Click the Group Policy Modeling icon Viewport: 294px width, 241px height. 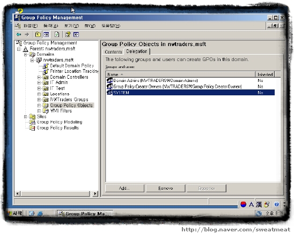click(x=32, y=122)
